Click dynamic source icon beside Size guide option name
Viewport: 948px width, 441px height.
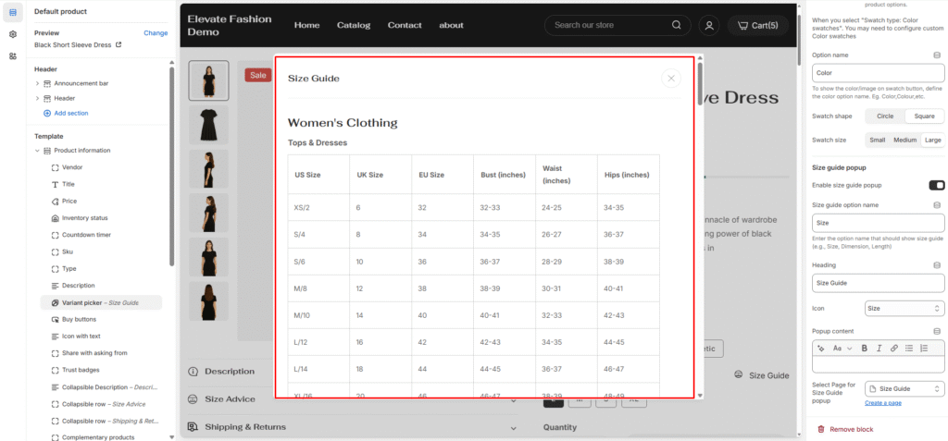tap(937, 205)
